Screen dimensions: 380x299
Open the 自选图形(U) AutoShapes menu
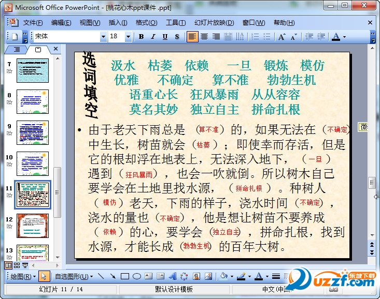[x=74, y=276]
